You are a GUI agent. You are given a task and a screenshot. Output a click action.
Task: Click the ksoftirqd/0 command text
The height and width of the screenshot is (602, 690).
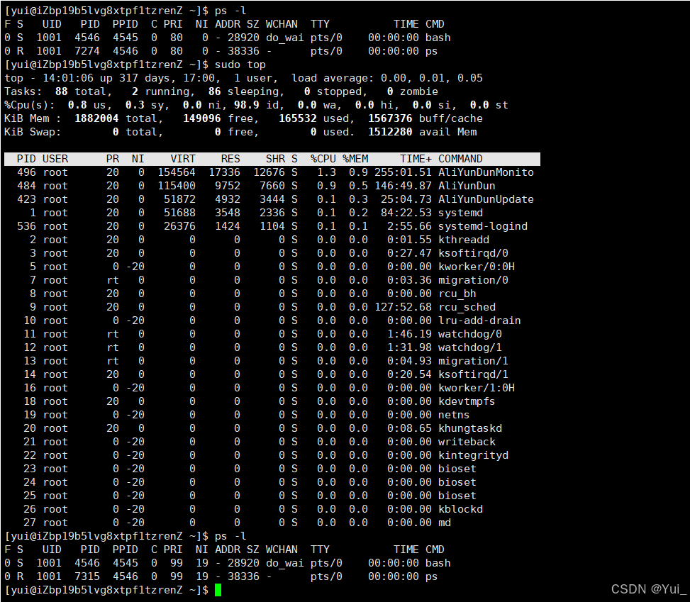[x=473, y=253]
